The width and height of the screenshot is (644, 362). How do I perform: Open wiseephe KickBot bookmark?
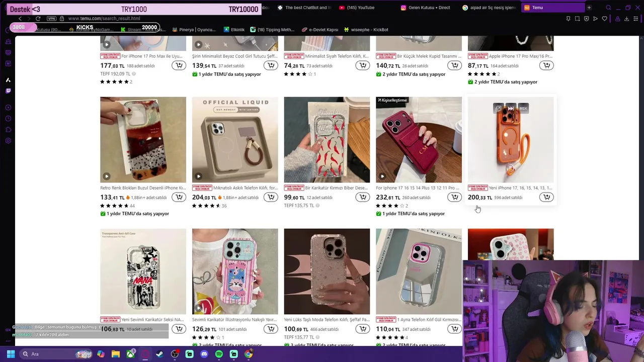coord(366,30)
